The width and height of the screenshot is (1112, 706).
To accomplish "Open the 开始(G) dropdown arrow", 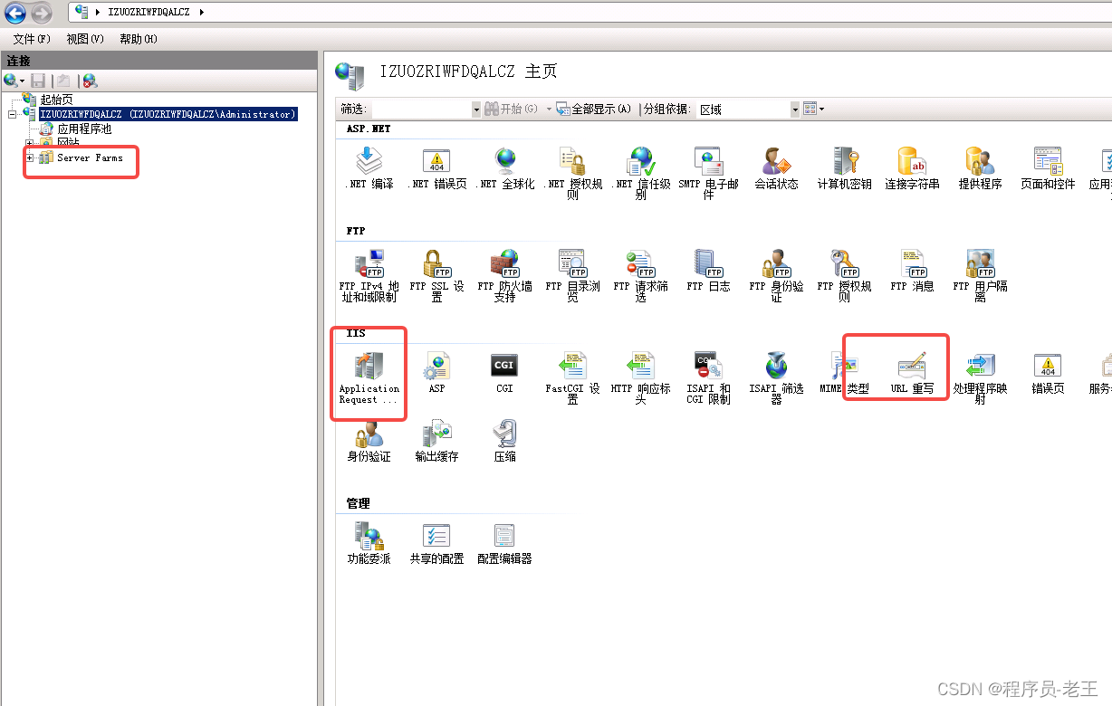I will [548, 109].
